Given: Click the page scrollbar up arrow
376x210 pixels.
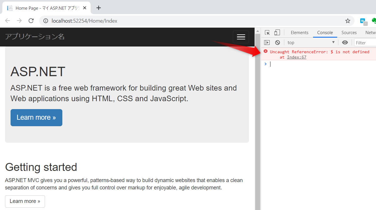Looking at the screenshot, I should click(x=258, y=31).
